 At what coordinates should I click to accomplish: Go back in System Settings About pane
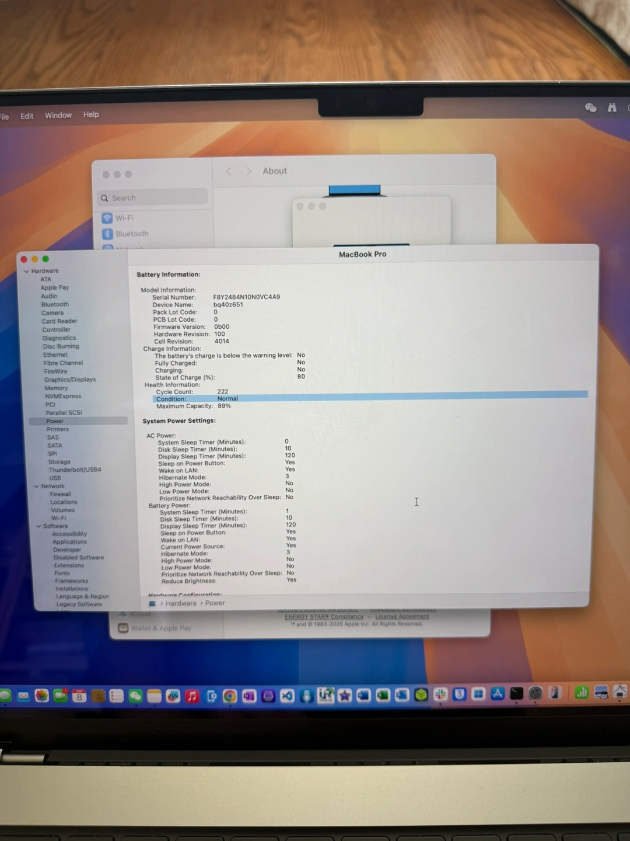coord(229,171)
